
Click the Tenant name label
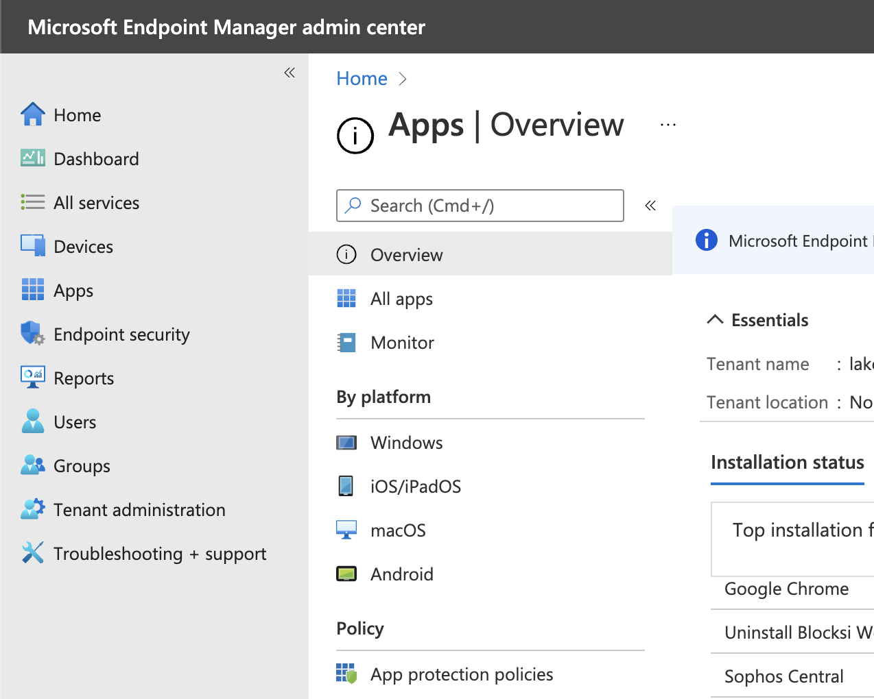[758, 364]
